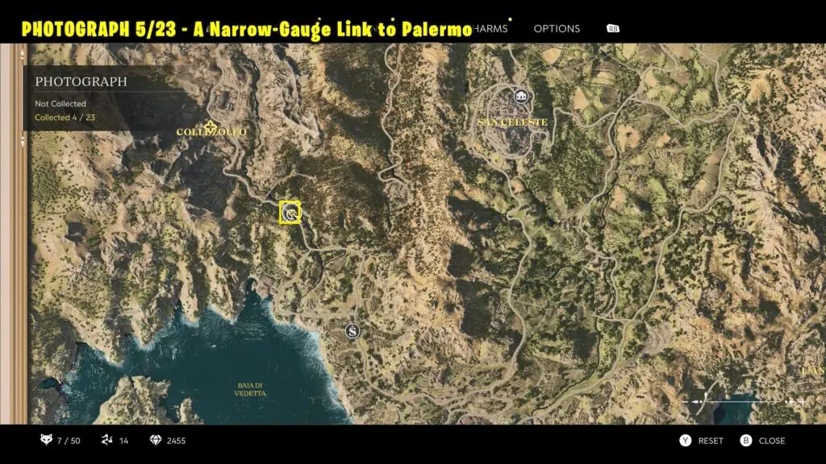Click the Photograph info panel title
This screenshot has height=464, width=826.
click(81, 81)
